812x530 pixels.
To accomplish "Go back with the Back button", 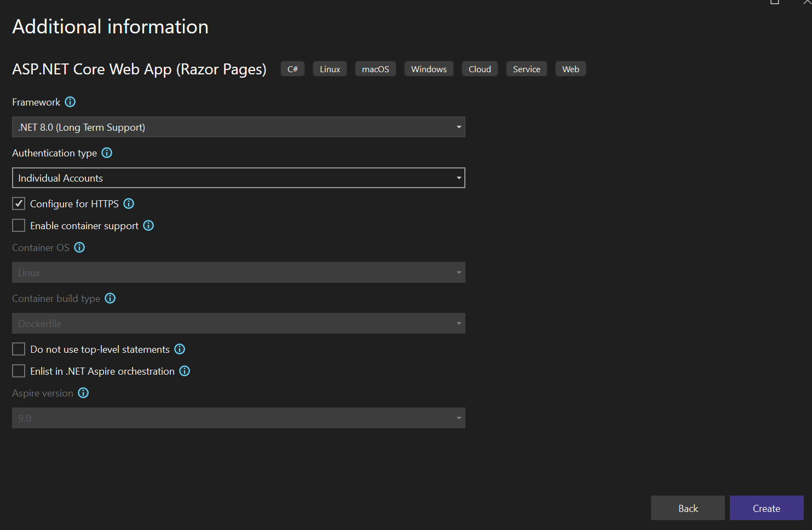I will click(x=688, y=508).
